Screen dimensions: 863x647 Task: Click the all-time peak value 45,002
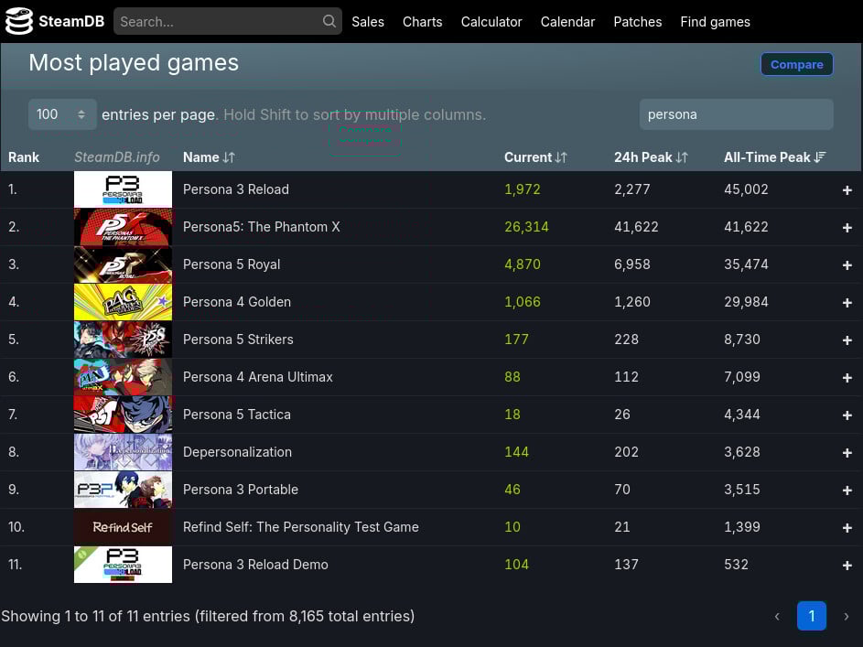(x=746, y=189)
